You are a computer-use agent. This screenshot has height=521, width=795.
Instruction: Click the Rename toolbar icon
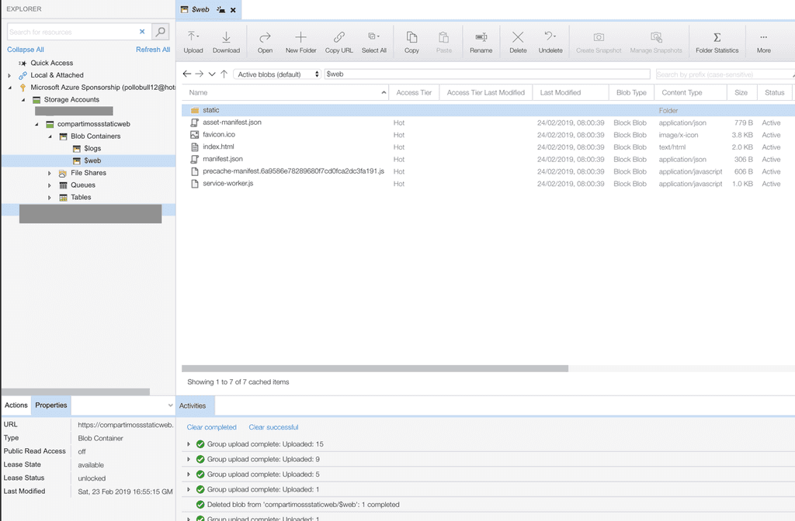[x=481, y=37]
